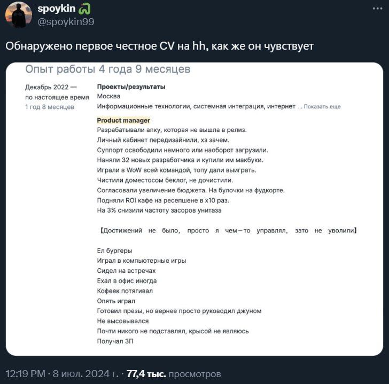Click the '1 год 8 месяцев' duration text
The width and height of the screenshot is (389, 384).
click(50, 107)
